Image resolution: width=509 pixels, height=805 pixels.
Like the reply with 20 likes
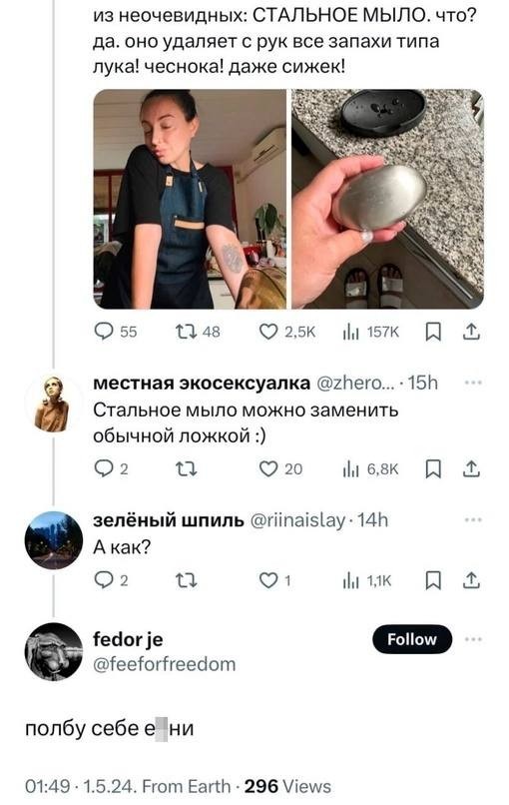coord(280,468)
